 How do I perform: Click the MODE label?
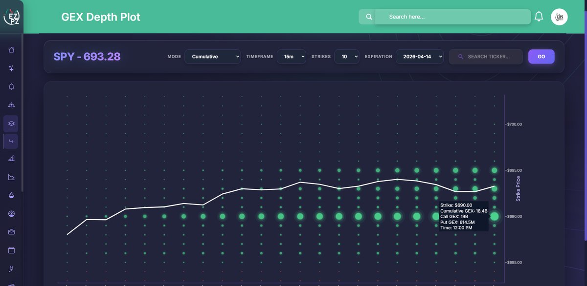point(174,57)
